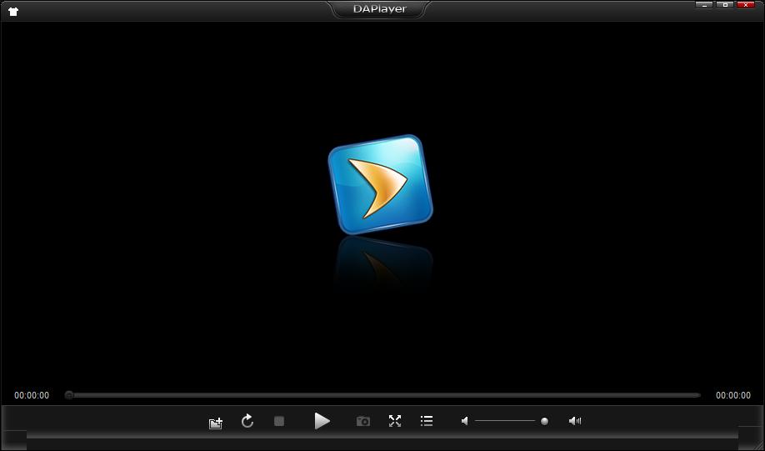Screen dimensions: 765x451
Task: Switch to fullscreen with arrows icon
Action: (395, 421)
